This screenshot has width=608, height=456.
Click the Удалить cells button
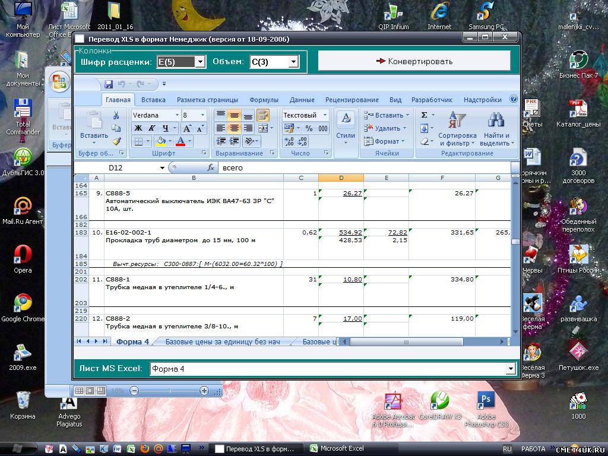point(387,128)
